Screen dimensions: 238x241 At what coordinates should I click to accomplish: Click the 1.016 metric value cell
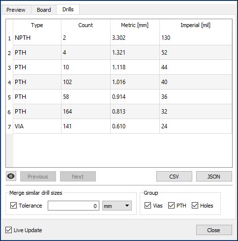[x=135, y=82]
